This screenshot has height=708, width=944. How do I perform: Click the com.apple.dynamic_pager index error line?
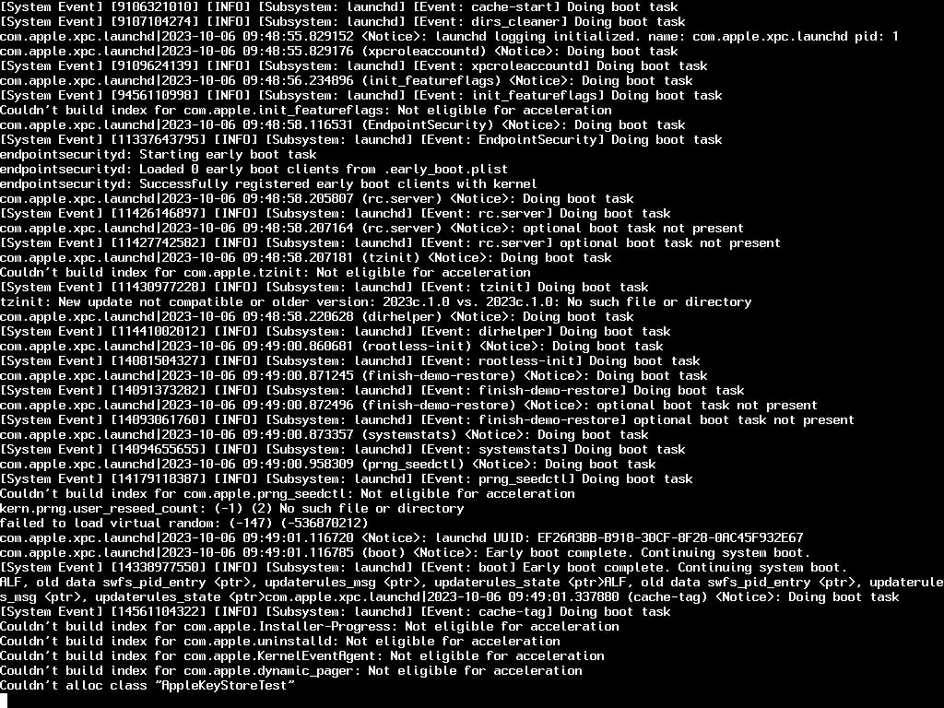click(x=290, y=671)
